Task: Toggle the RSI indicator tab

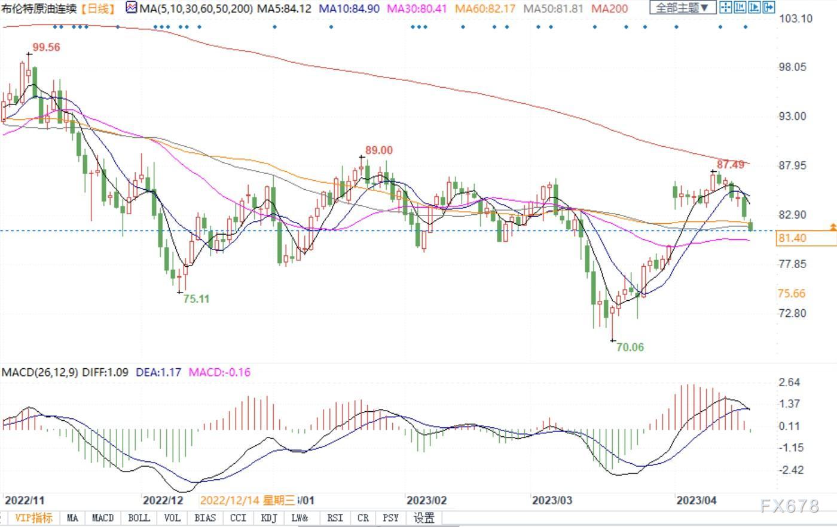Action: [335, 518]
